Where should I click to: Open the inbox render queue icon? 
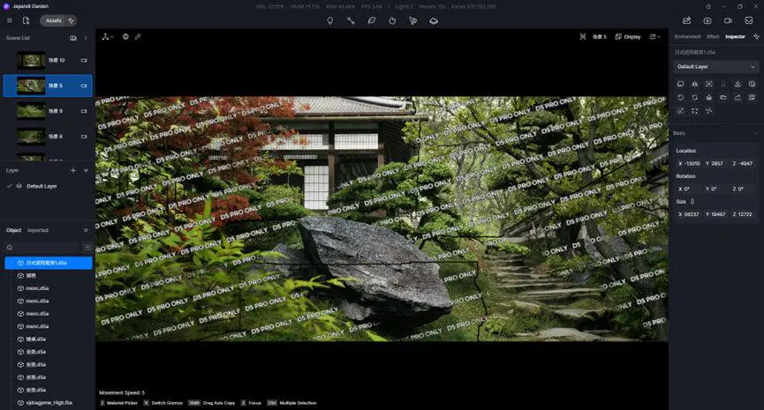tap(749, 20)
